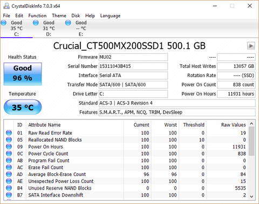The width and height of the screenshot is (259, 204).
Task: Click the Features field
Action: pyautogui.click(x=177, y=112)
